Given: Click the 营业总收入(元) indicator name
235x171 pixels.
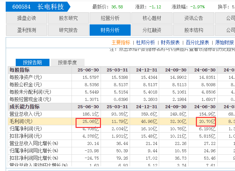Looking at the screenshot, I should 26,114.
